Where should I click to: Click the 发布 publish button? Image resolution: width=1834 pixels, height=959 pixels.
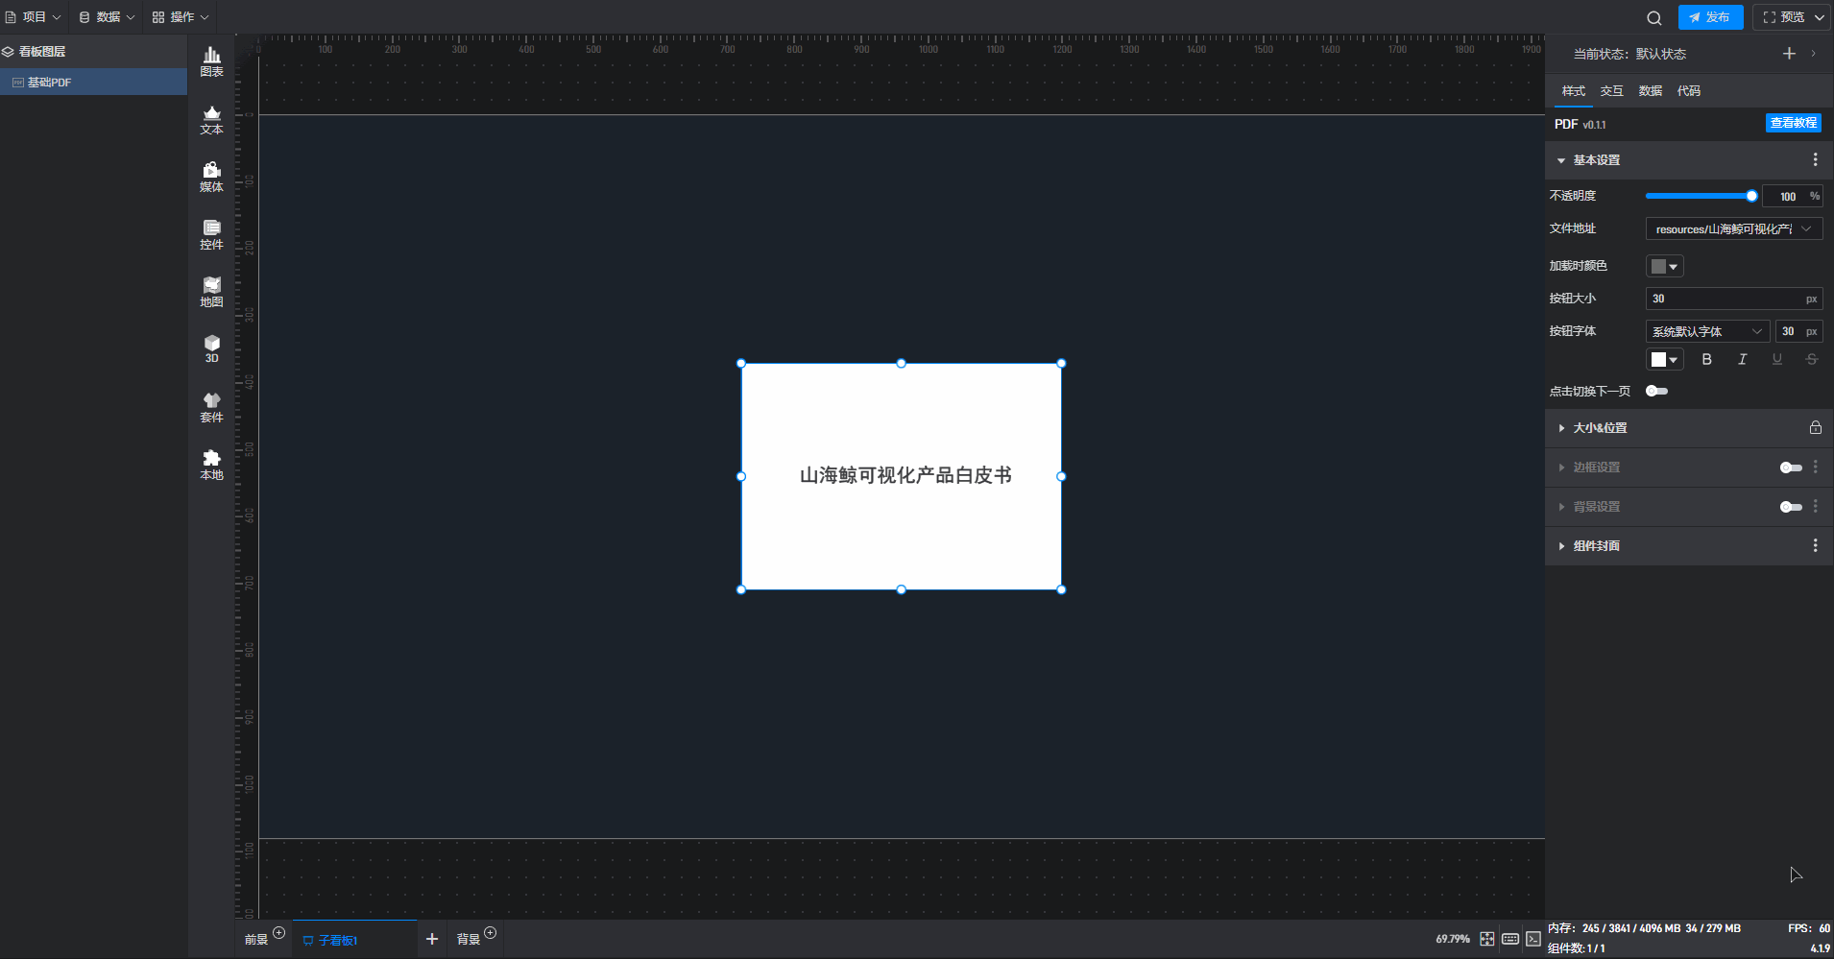click(x=1710, y=17)
